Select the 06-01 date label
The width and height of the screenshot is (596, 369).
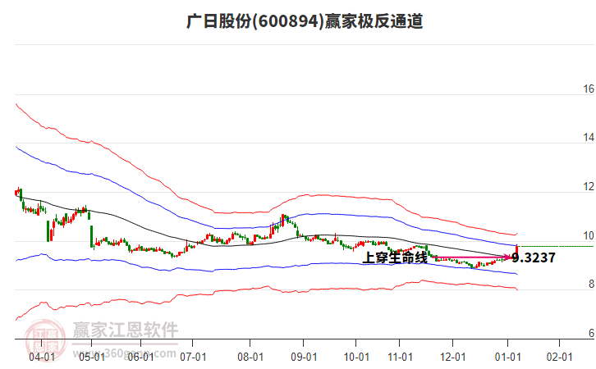pos(140,357)
